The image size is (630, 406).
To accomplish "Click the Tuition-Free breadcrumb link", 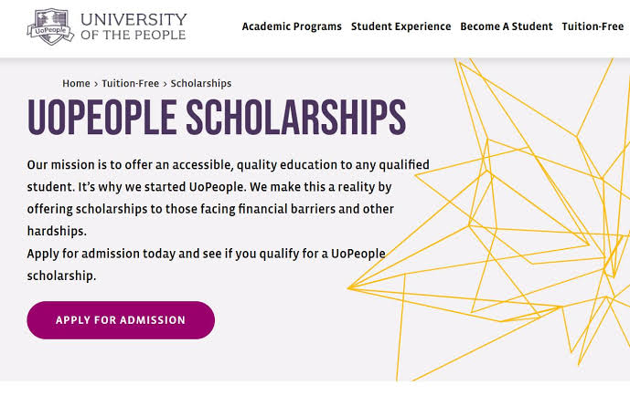I will (131, 83).
